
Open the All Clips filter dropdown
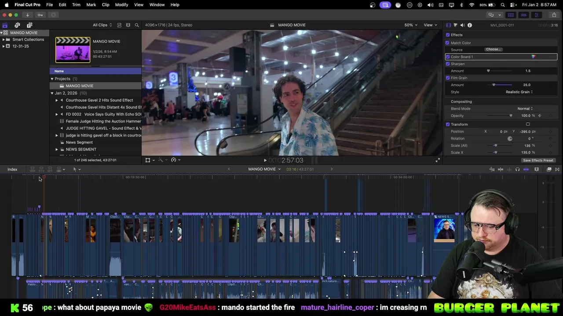102,25
